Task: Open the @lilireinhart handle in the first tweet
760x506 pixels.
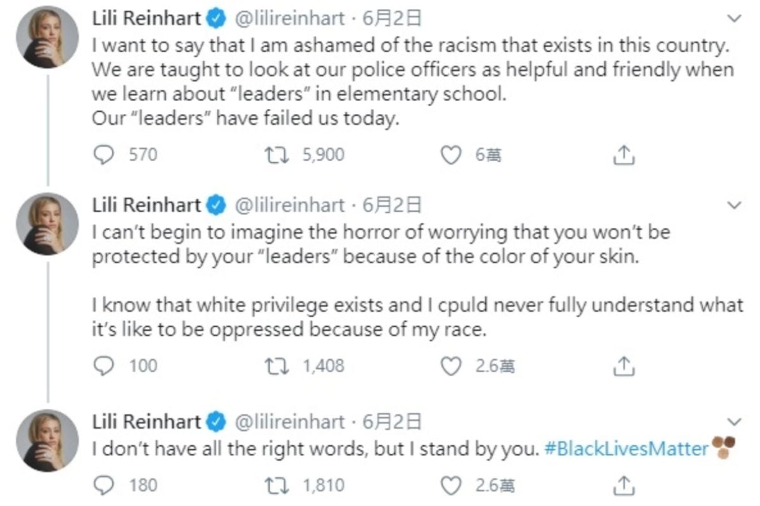Action: [x=290, y=20]
